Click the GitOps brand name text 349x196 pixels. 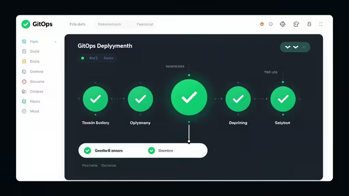[43, 24]
